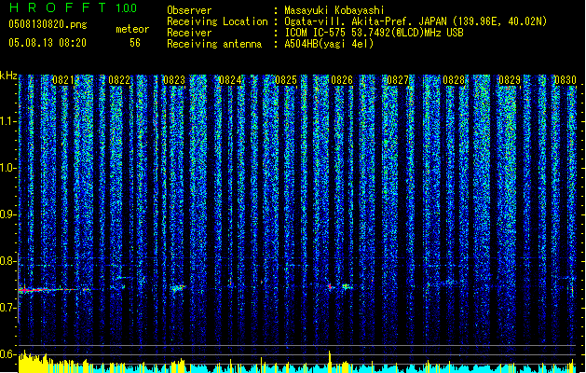The image size is (586, 373).
Task: Click the 0.7 frequency axis label
Action: coord(8,308)
